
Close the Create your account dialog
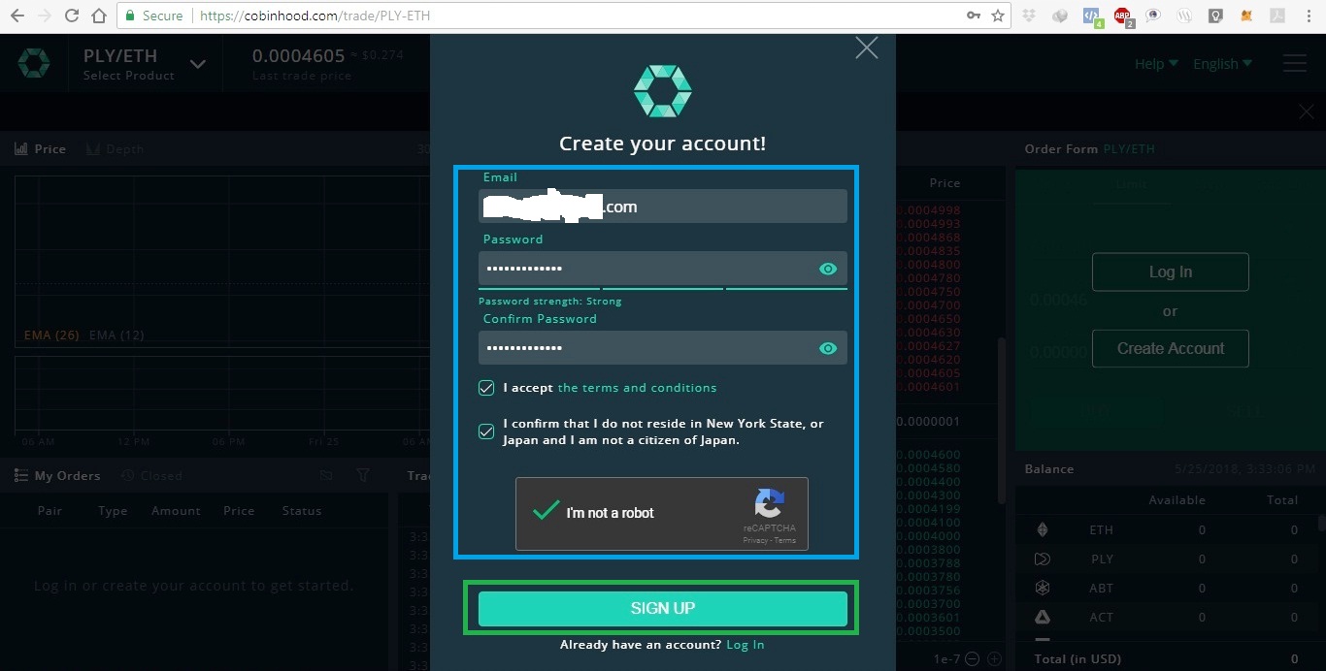point(867,48)
